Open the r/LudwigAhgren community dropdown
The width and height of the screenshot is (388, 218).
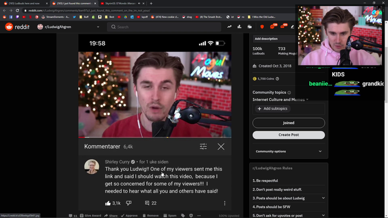pyautogui.click(x=69, y=27)
